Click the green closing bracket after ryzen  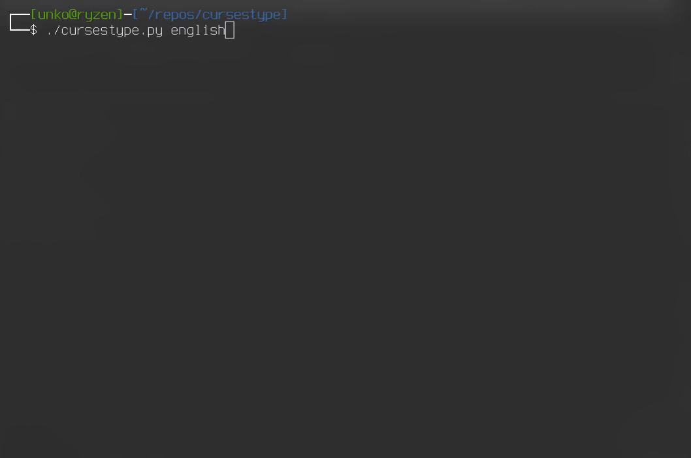pos(120,14)
